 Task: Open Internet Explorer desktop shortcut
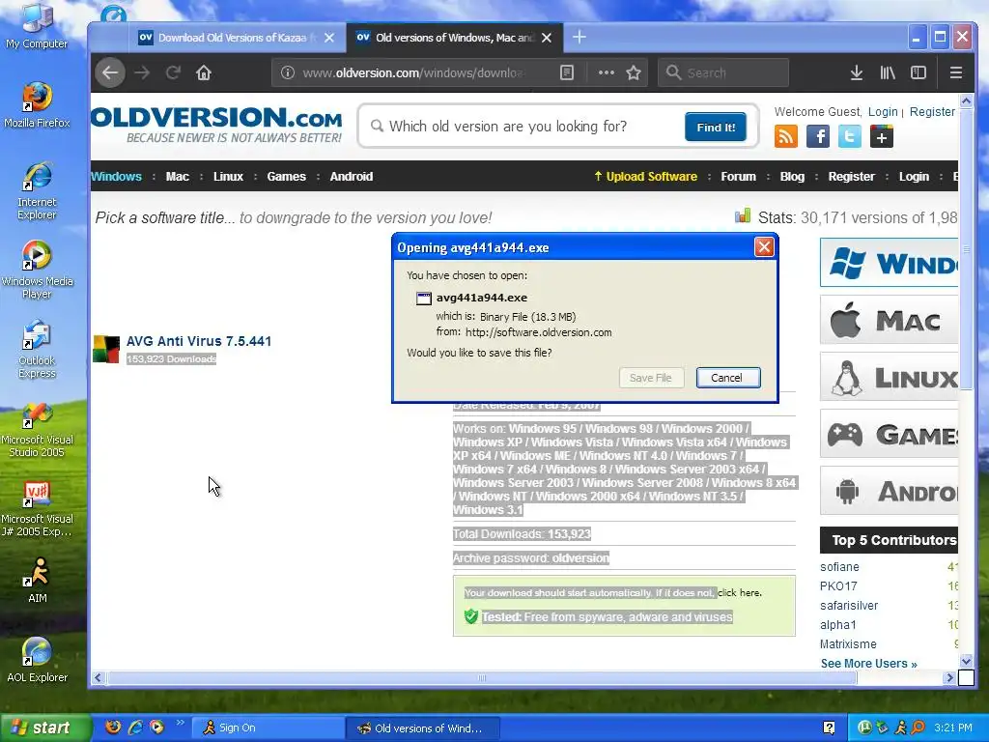point(37,190)
